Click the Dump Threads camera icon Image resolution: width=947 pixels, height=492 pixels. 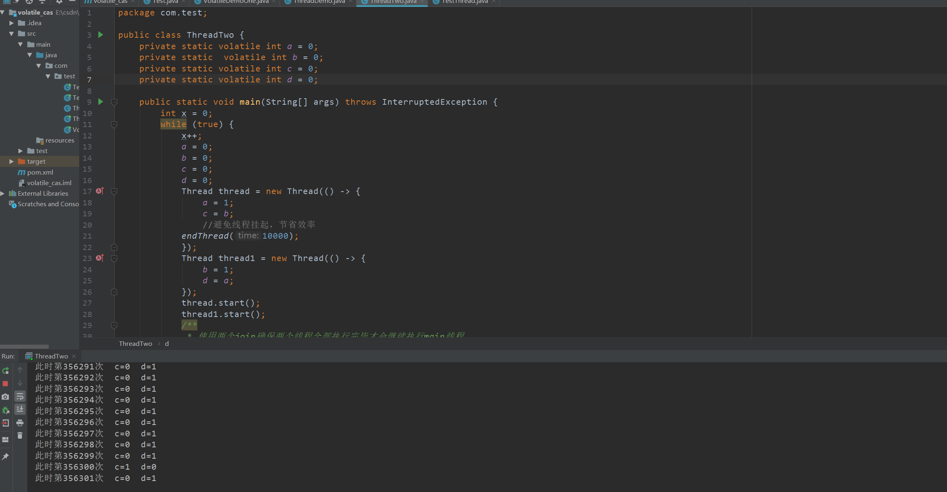(5, 397)
